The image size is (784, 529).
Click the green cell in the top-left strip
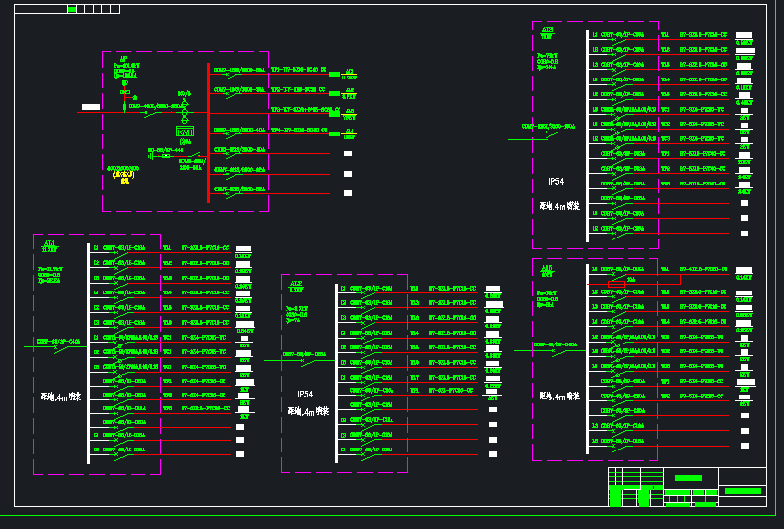(72, 9)
